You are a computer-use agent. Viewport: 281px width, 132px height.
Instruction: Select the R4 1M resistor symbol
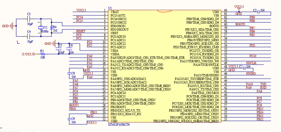point(52,27)
